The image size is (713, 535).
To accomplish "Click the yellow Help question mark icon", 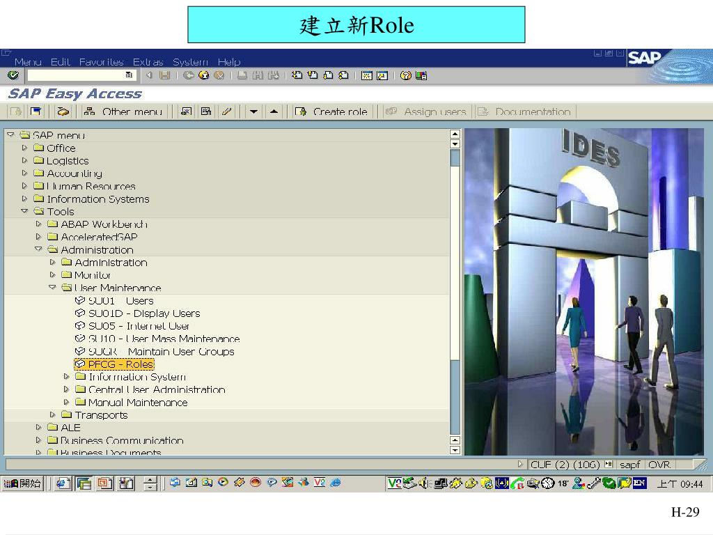I will [x=406, y=75].
